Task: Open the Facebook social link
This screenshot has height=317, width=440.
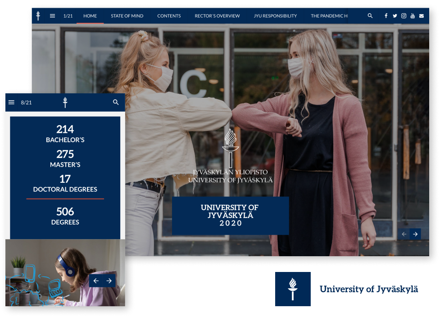Action: coord(386,16)
